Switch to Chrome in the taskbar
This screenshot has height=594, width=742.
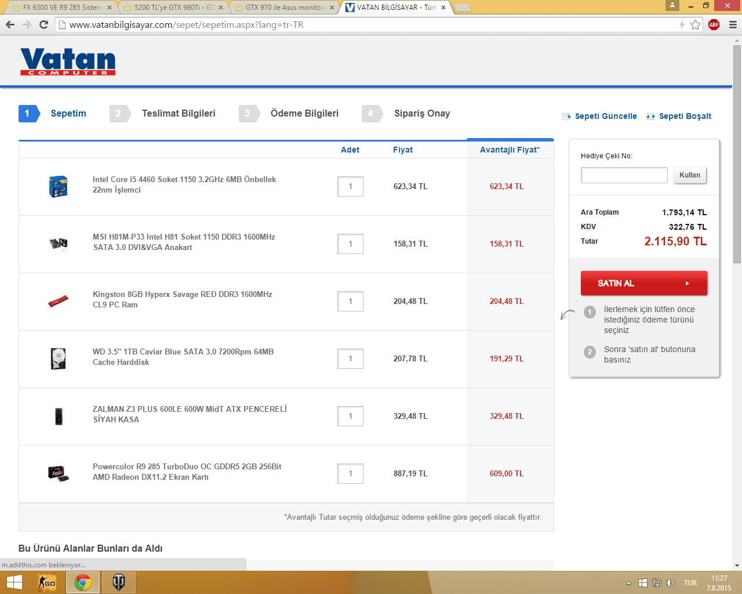83,582
